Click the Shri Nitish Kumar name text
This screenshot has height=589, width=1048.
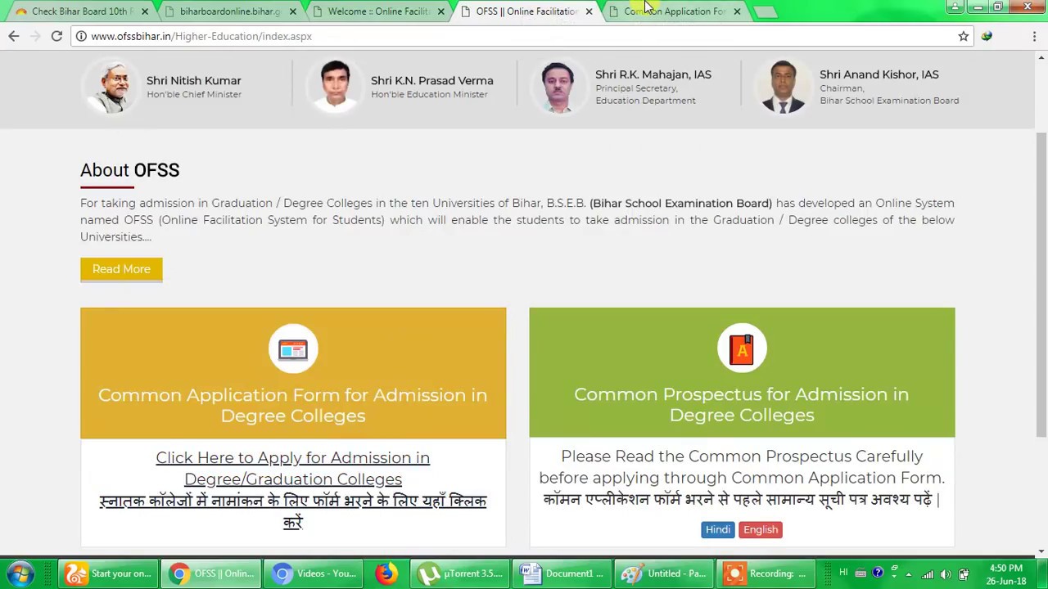194,80
